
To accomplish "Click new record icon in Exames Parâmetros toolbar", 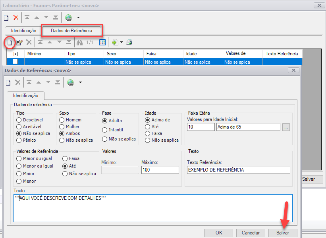I will (x=6, y=18).
